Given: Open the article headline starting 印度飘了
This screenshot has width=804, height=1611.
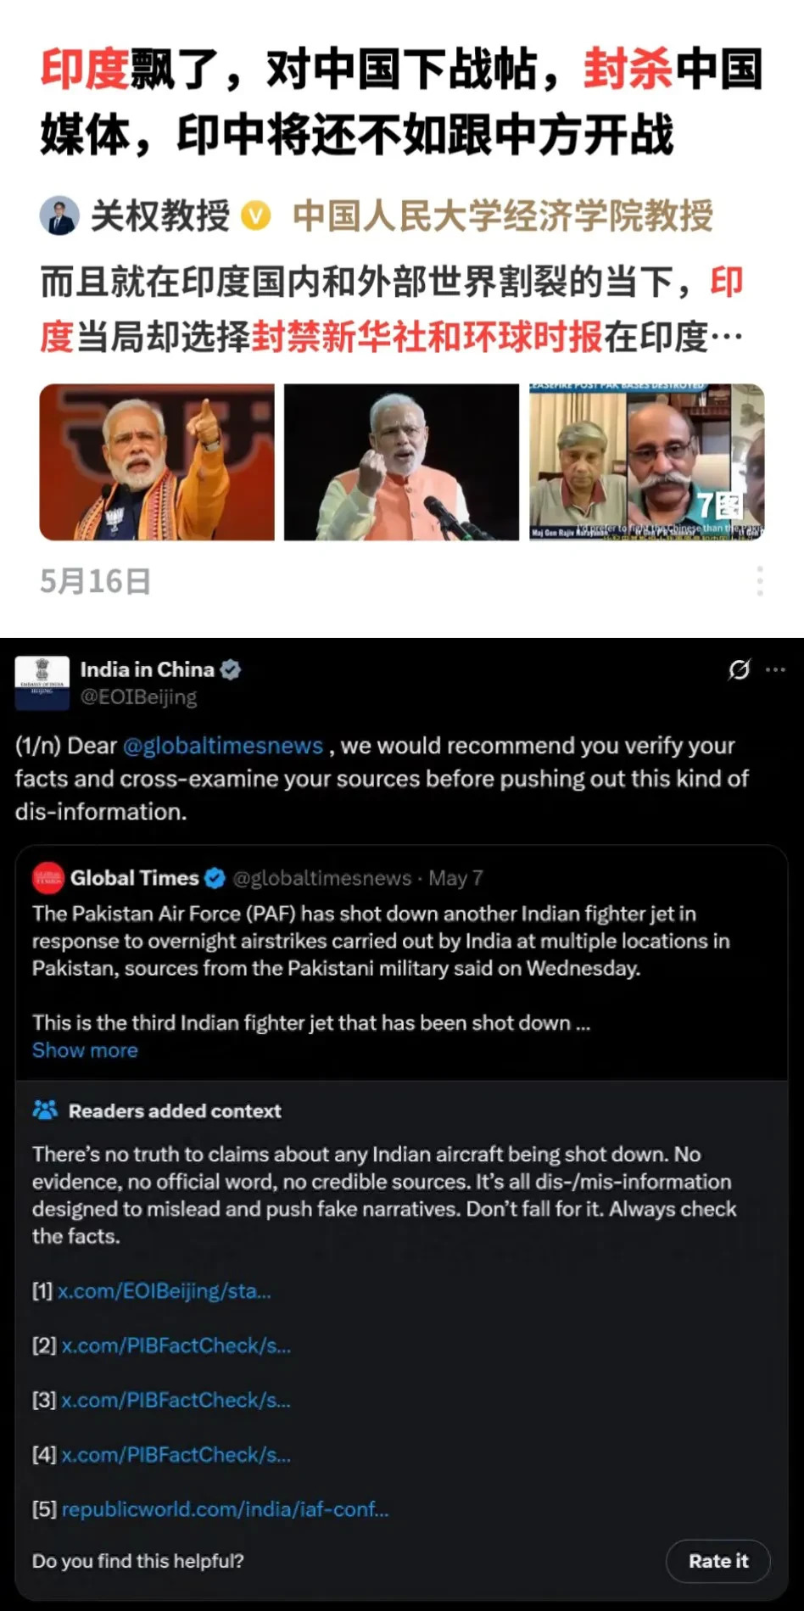Looking at the screenshot, I should (401, 102).
